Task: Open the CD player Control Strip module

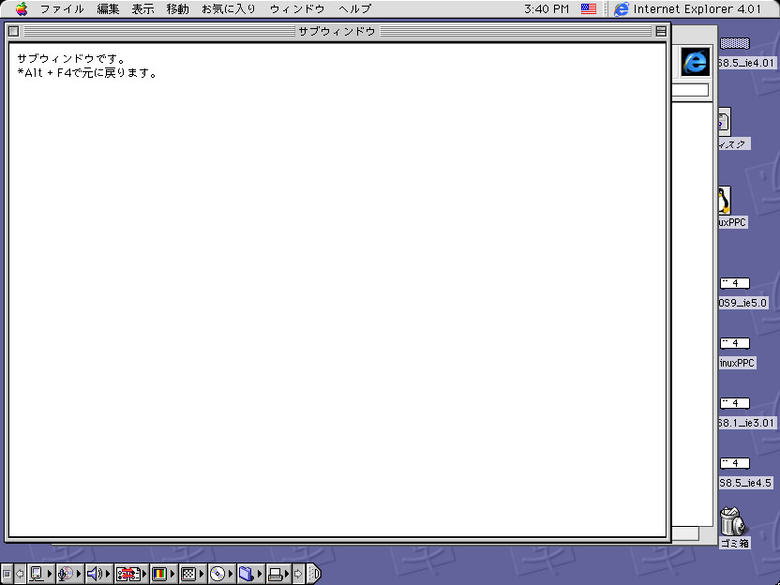Action: click(222, 574)
